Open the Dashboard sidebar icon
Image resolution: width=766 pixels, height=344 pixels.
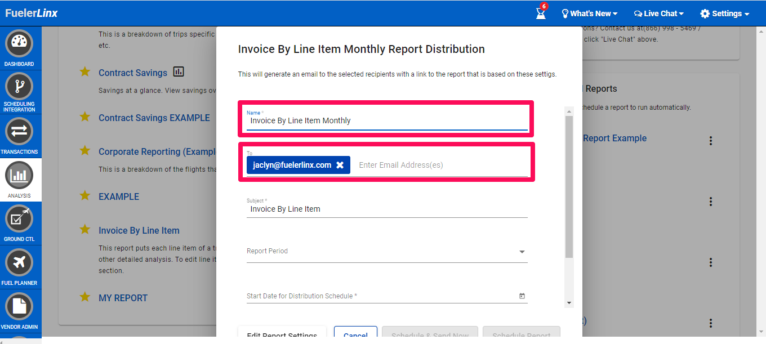tap(19, 44)
